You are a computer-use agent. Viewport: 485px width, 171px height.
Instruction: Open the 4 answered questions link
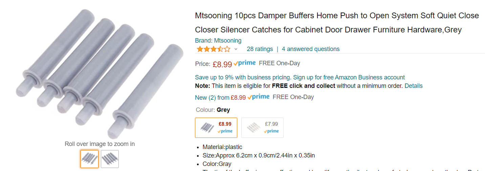[x=310, y=49]
